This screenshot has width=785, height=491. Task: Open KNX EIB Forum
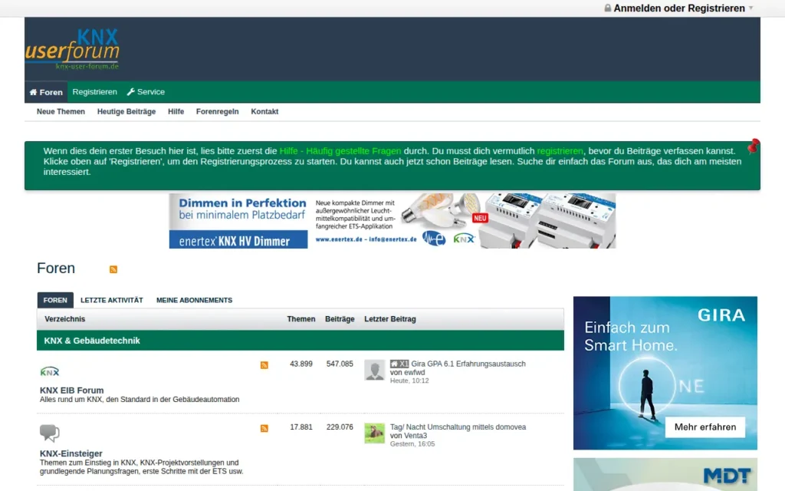point(71,390)
